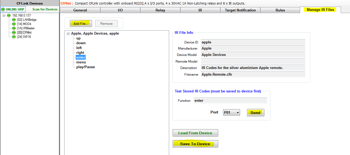Click the green status icon beside IRBlaster
This screenshot has width=350, height=155.
(x=14, y=28)
